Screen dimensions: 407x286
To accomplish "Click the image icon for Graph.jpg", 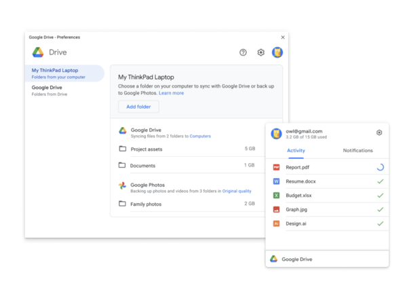I will point(277,209).
